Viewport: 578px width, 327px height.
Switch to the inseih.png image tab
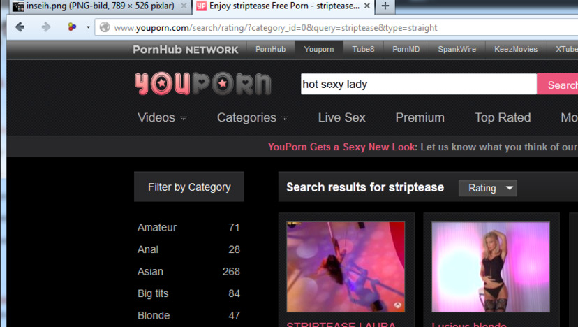pos(100,6)
